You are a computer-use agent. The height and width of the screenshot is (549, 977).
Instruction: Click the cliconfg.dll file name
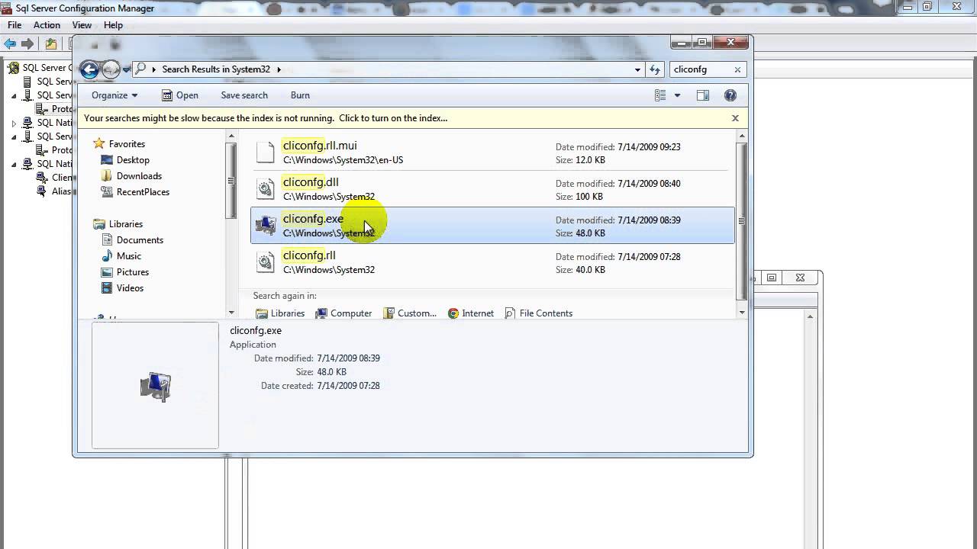[x=311, y=182]
